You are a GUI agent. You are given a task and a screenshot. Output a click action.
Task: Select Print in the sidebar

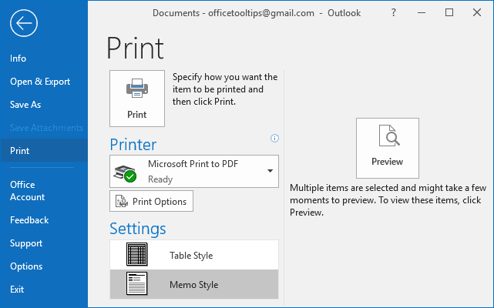pos(44,151)
